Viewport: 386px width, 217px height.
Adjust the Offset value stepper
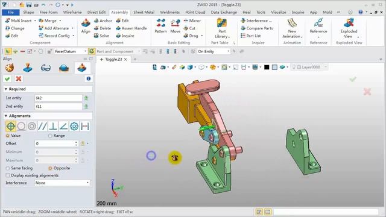point(76,143)
